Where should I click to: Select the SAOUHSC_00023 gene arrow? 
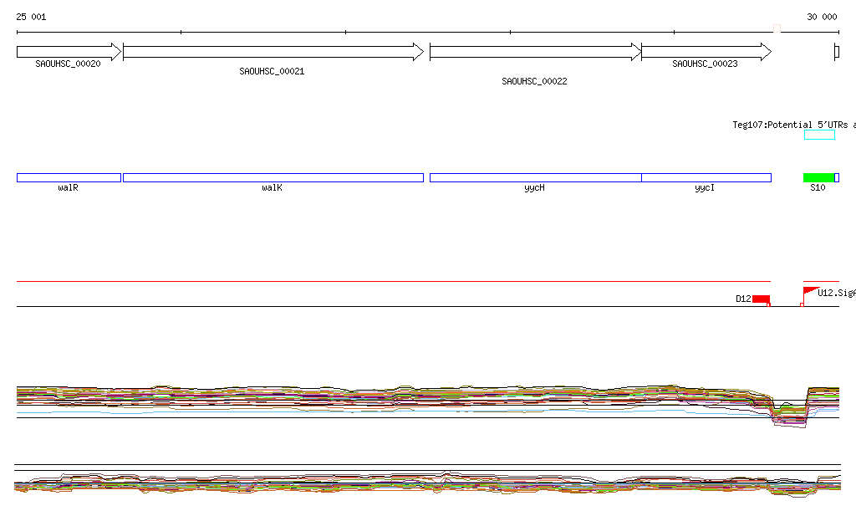click(706, 52)
